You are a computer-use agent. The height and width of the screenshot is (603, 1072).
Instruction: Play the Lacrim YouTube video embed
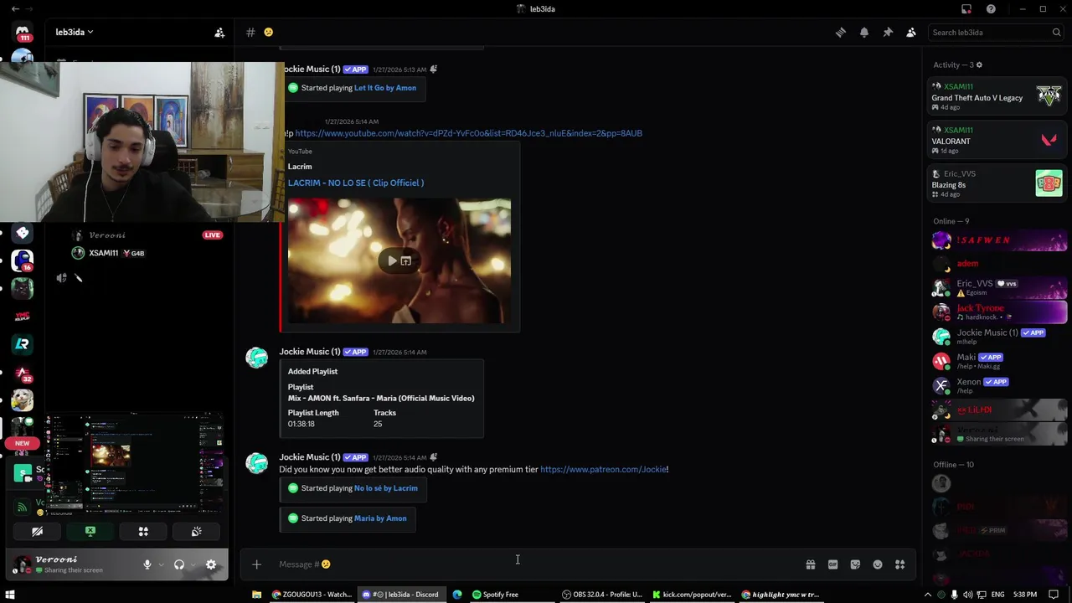pos(392,260)
